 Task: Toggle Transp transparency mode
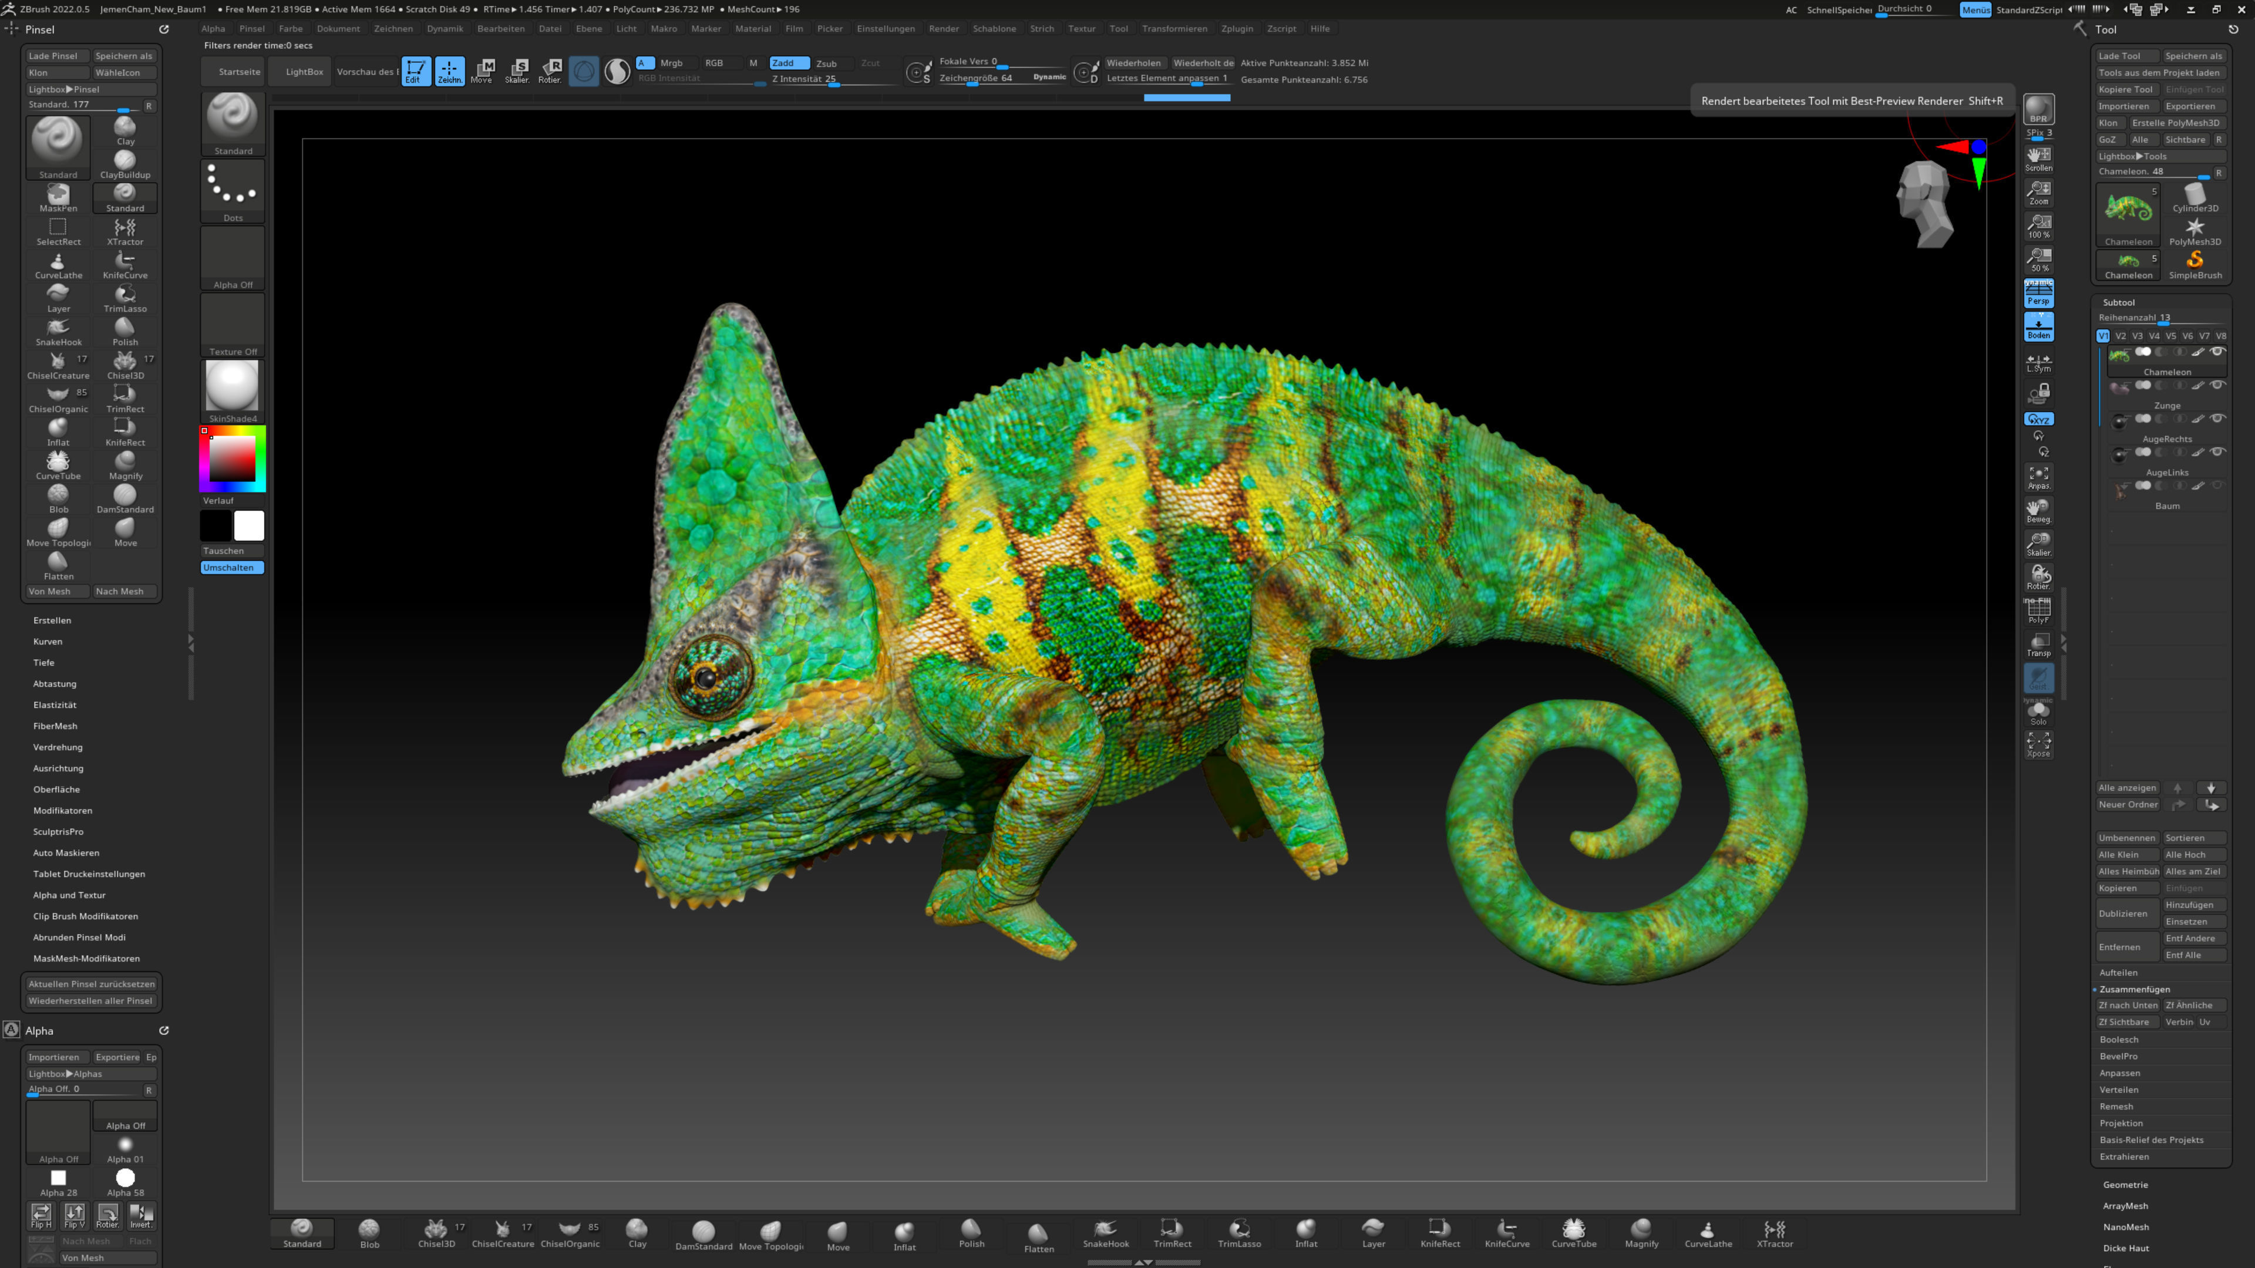[x=2038, y=645]
